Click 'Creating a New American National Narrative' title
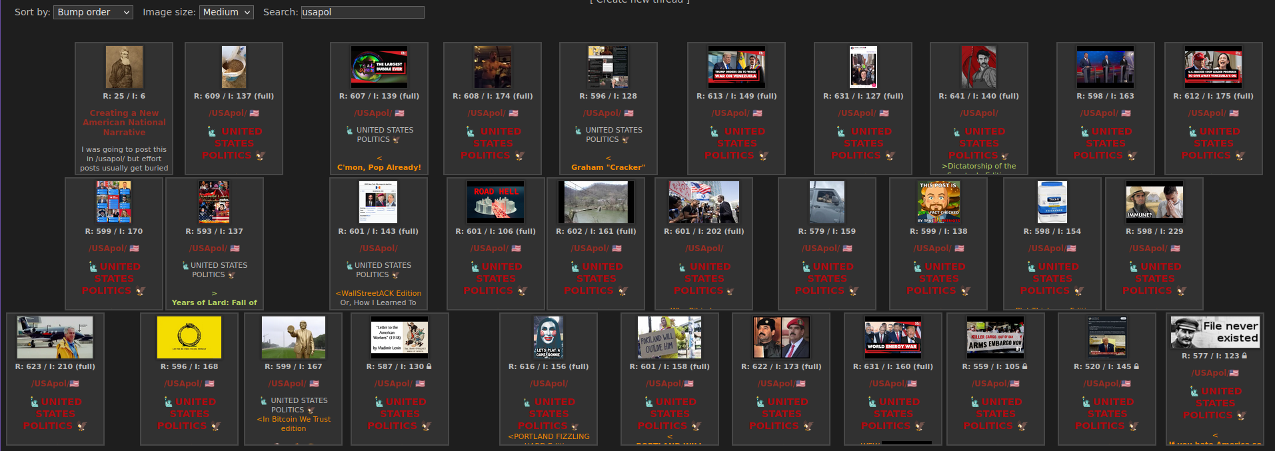Screen dimensions: 1275x451 click(x=124, y=123)
